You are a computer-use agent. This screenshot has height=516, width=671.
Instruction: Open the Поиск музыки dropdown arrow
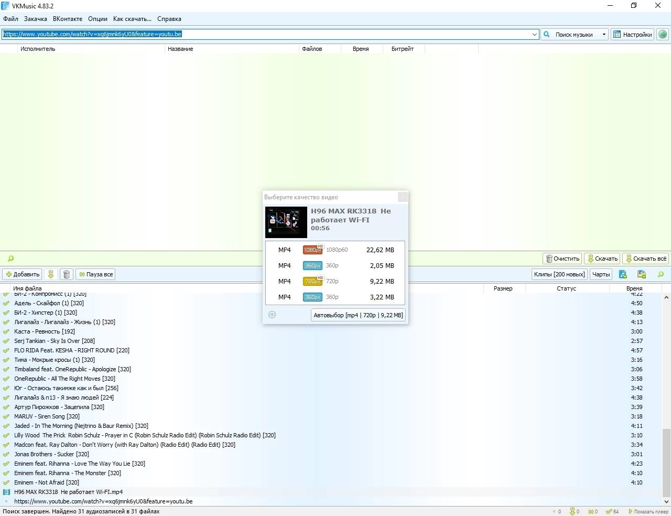point(604,34)
